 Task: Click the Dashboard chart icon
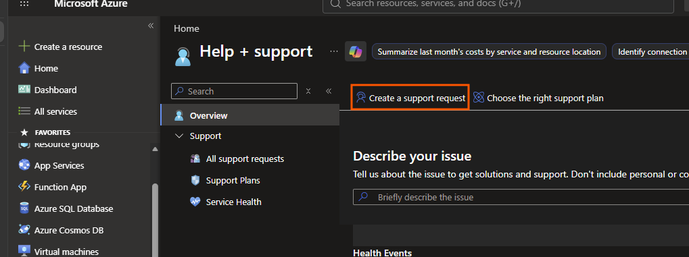pos(24,90)
